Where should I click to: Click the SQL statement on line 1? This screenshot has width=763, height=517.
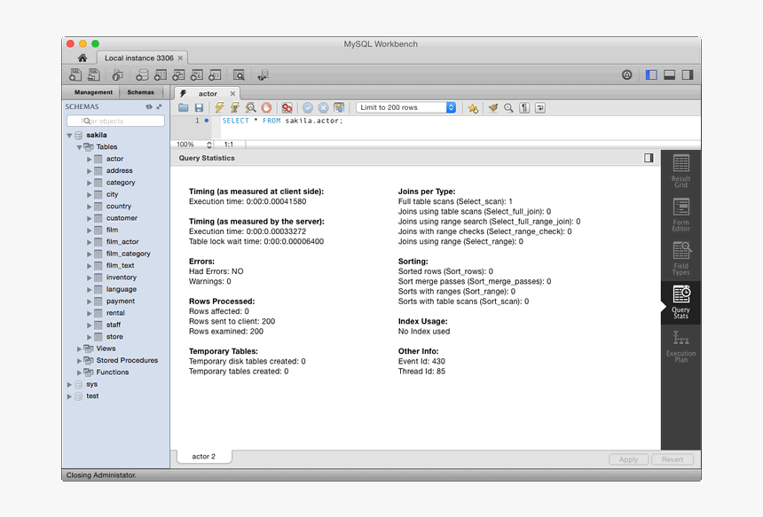tap(282, 121)
